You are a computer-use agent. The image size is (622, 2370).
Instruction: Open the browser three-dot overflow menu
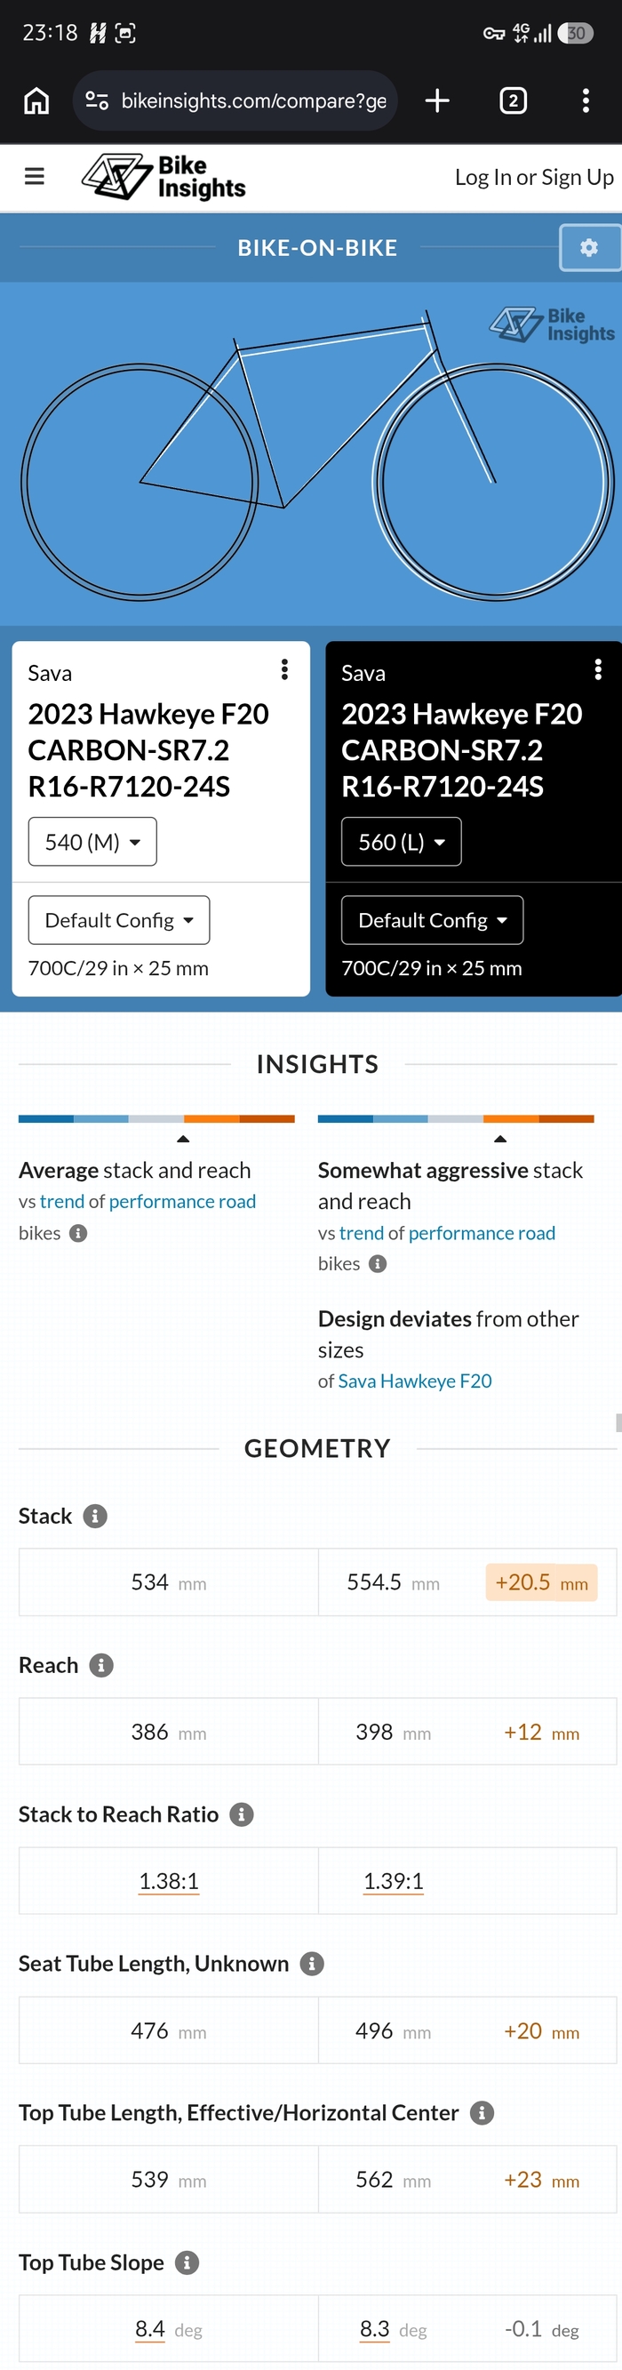point(586,100)
